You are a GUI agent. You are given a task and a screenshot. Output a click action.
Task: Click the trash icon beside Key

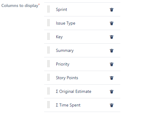(111, 37)
